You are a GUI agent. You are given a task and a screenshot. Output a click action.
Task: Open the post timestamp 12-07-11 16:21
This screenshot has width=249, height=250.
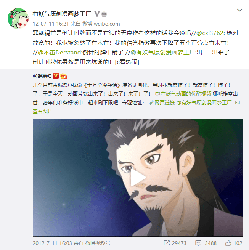pos(51,24)
